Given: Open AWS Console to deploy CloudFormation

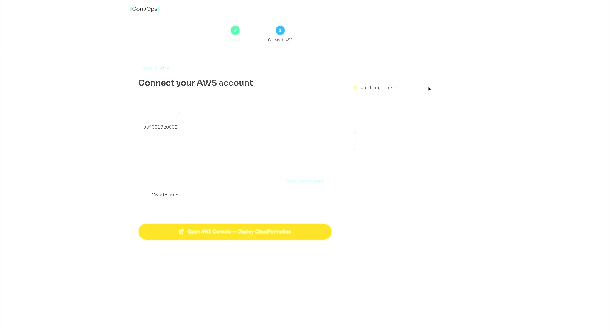Looking at the screenshot, I should (235, 232).
